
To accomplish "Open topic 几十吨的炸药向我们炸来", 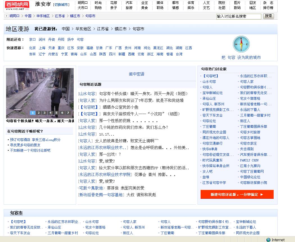I will coord(133,127).
